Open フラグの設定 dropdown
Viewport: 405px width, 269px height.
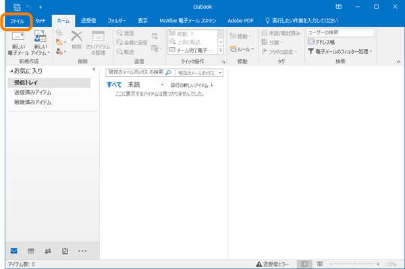click(x=279, y=52)
